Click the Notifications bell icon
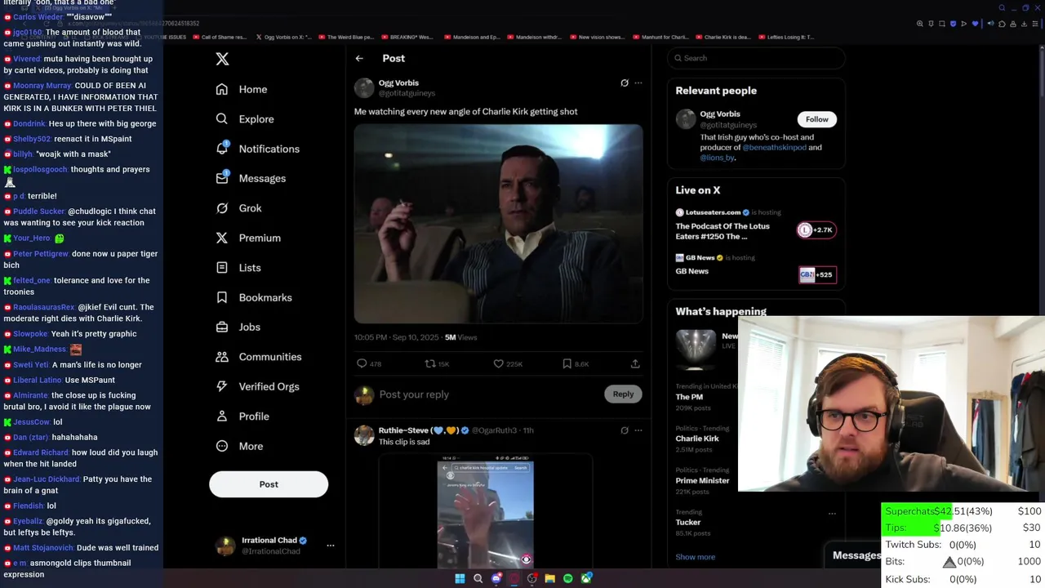 [222, 148]
